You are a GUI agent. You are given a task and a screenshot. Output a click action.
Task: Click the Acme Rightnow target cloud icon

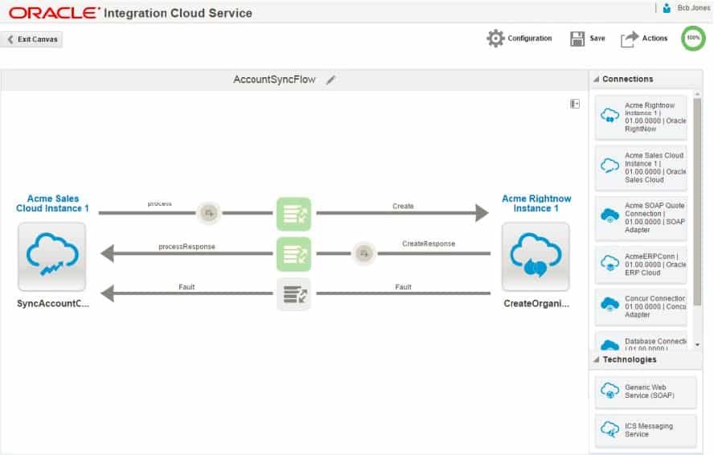(x=535, y=256)
